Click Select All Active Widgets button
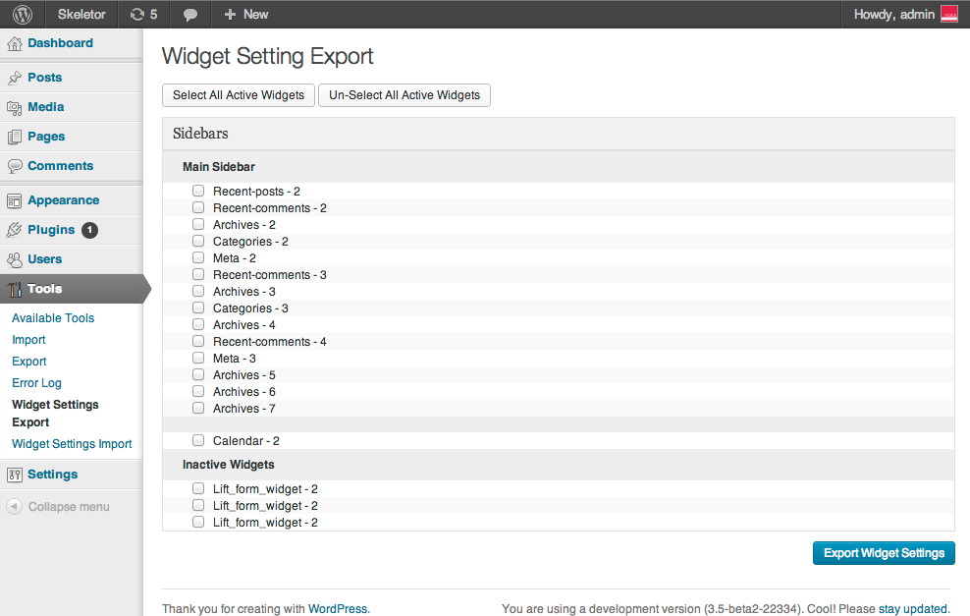This screenshot has height=616, width=970. click(239, 95)
